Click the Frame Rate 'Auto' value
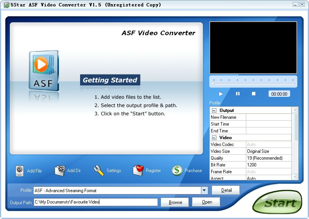Viewport: 309px width, 219px height. (x=269, y=172)
